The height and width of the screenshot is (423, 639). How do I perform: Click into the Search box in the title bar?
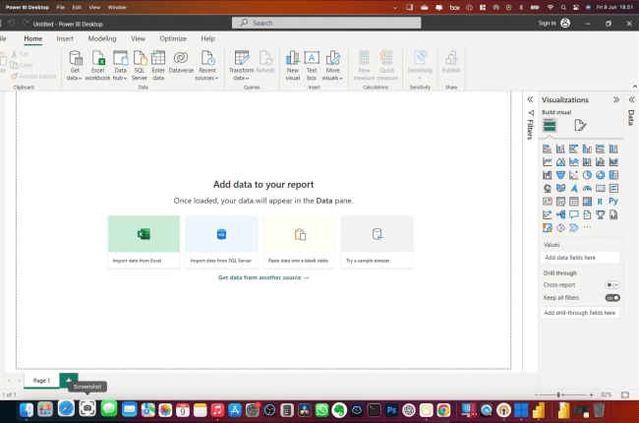pos(326,23)
